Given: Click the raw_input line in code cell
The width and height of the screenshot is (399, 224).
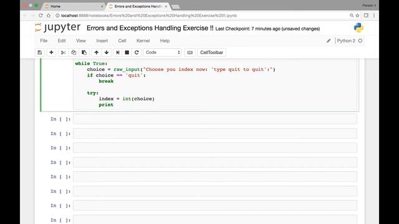Looking at the screenshot, I should click(181, 69).
